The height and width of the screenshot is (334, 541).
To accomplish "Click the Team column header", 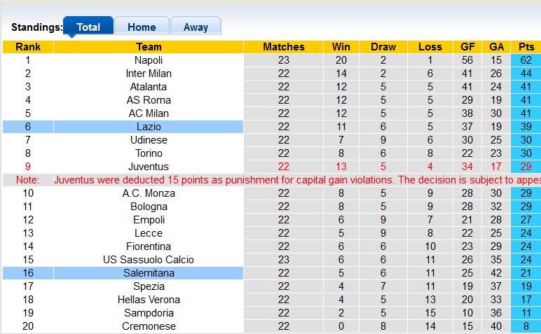I will [149, 47].
